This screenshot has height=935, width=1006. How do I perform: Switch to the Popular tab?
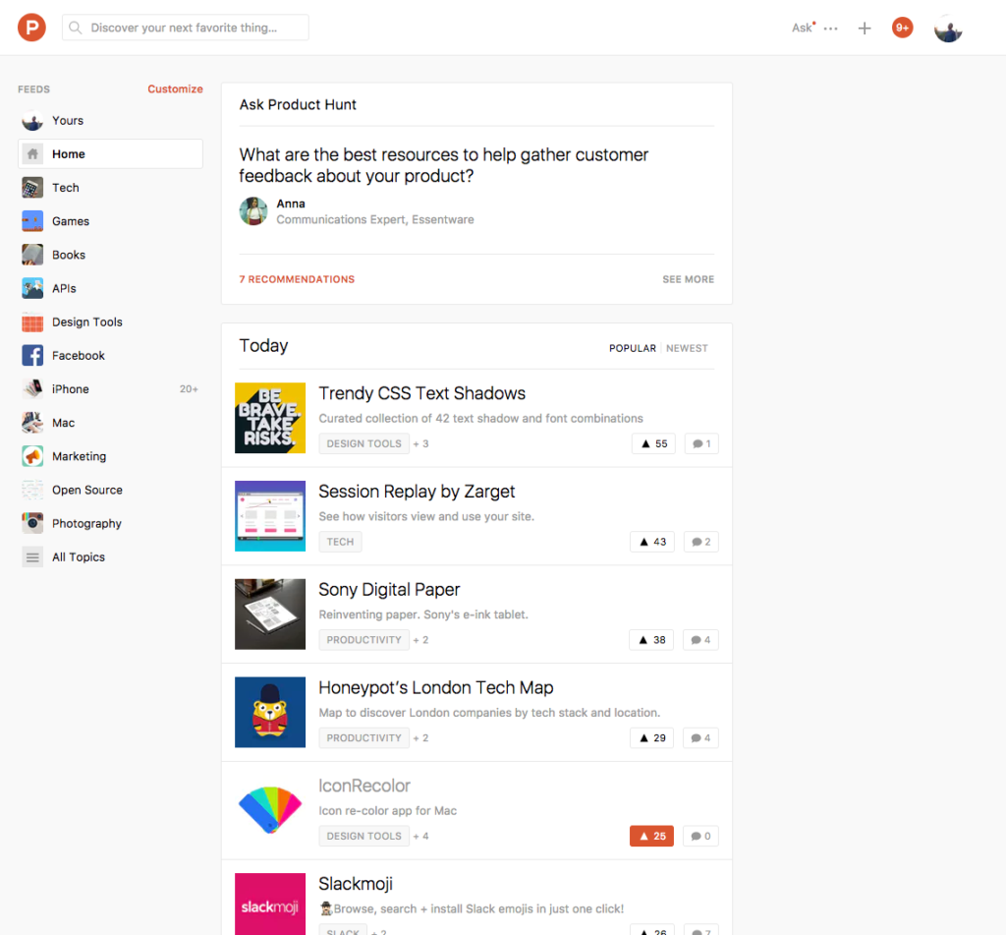click(632, 348)
